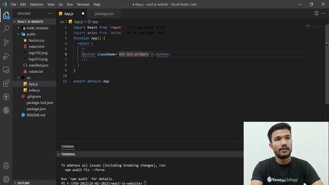Viewport: 329px width, 185px height.
Task: Expand the OUTLINE section
Action: click(34, 183)
